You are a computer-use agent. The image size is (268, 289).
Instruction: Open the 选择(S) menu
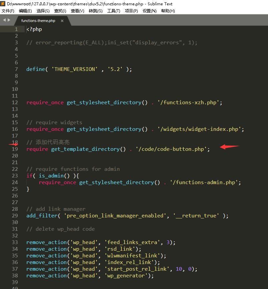[43, 11]
